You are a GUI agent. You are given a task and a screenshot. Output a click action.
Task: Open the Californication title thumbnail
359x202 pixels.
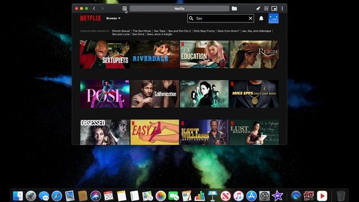point(155,94)
